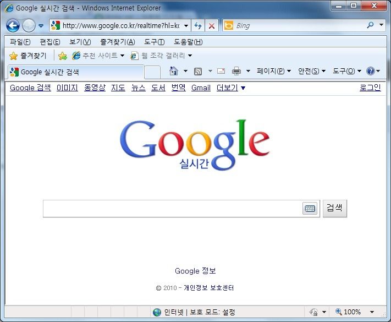391x322 pixels.
Task: Open the 즐겨찾기(A) menu
Action: [118, 42]
